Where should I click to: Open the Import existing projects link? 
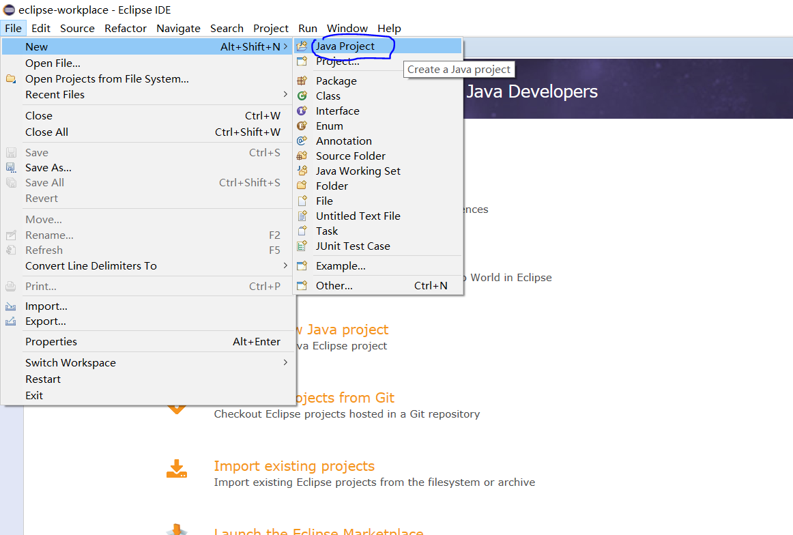294,465
